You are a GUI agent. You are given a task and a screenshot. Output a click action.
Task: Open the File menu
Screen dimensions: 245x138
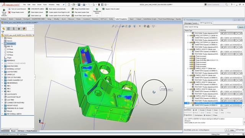tap(24, 5)
